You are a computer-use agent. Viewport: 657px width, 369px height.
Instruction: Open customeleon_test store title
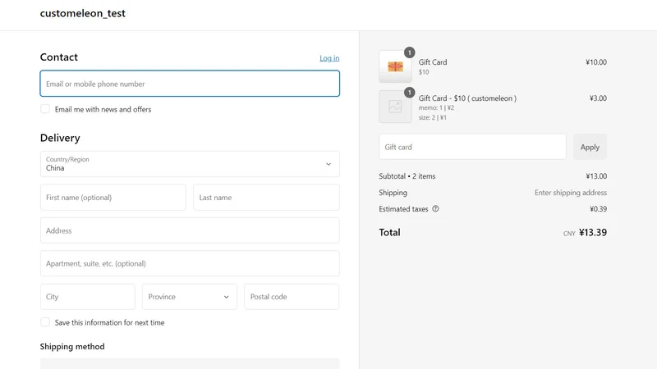pos(83,13)
